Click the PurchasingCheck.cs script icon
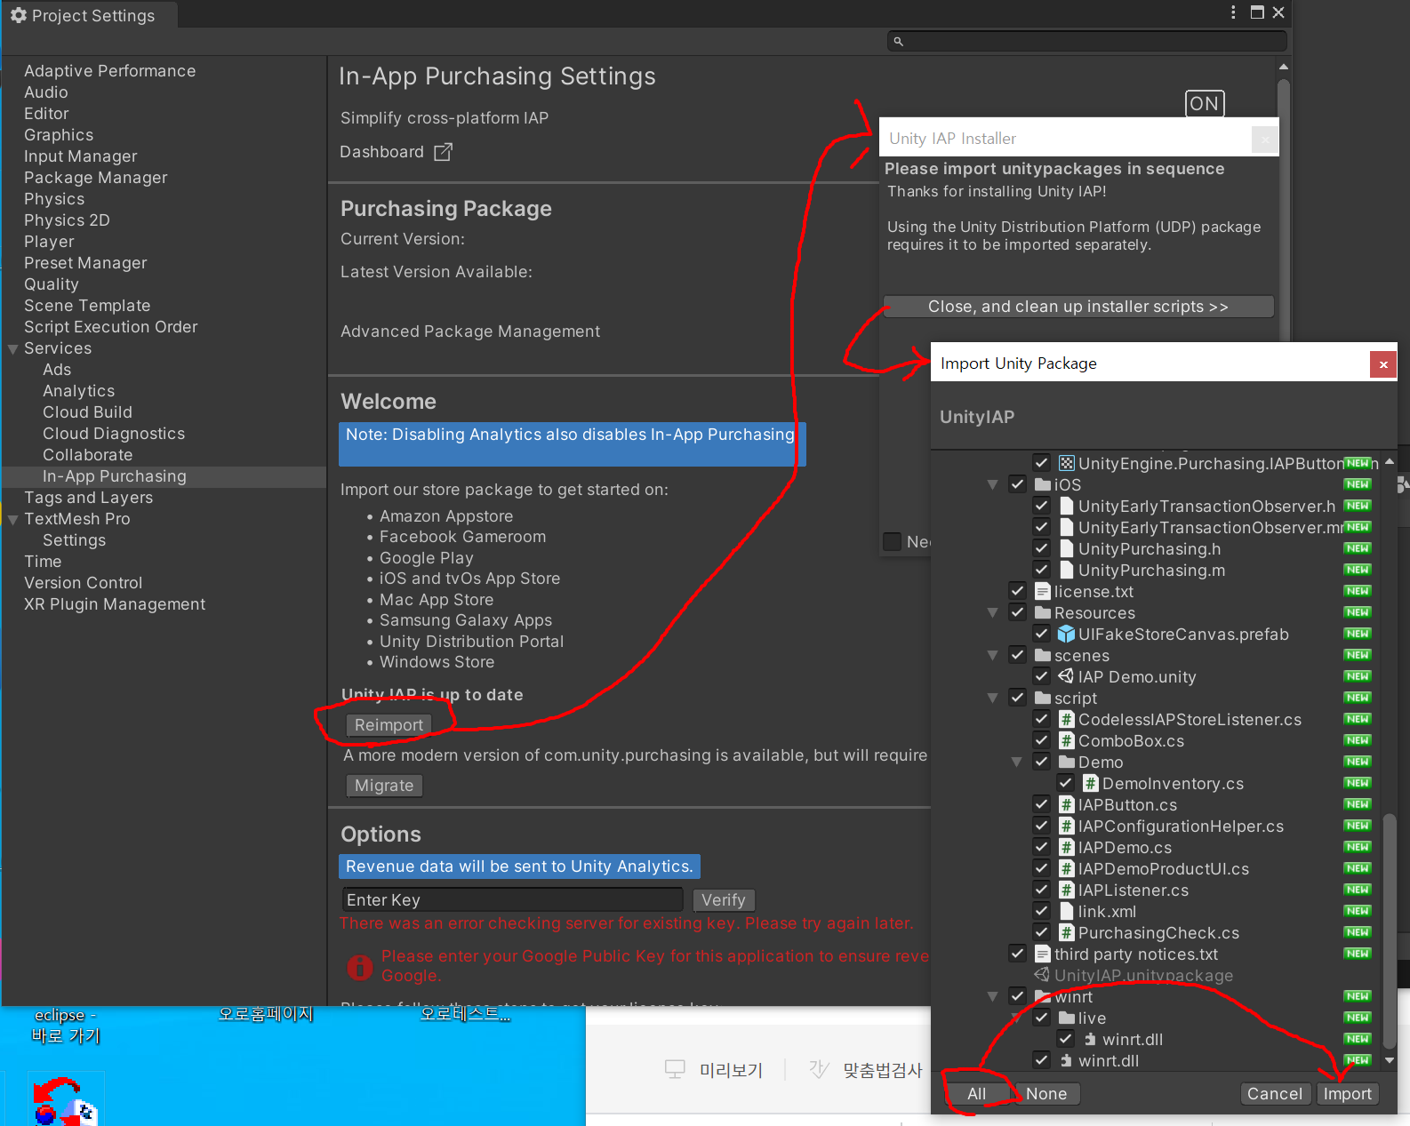The image size is (1410, 1126). pyautogui.click(x=1067, y=932)
